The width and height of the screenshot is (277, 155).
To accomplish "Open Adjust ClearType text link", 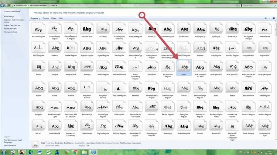I will [x=12, y=25].
